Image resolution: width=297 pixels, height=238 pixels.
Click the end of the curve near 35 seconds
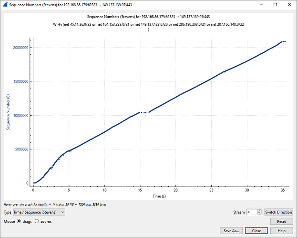tap(284, 42)
